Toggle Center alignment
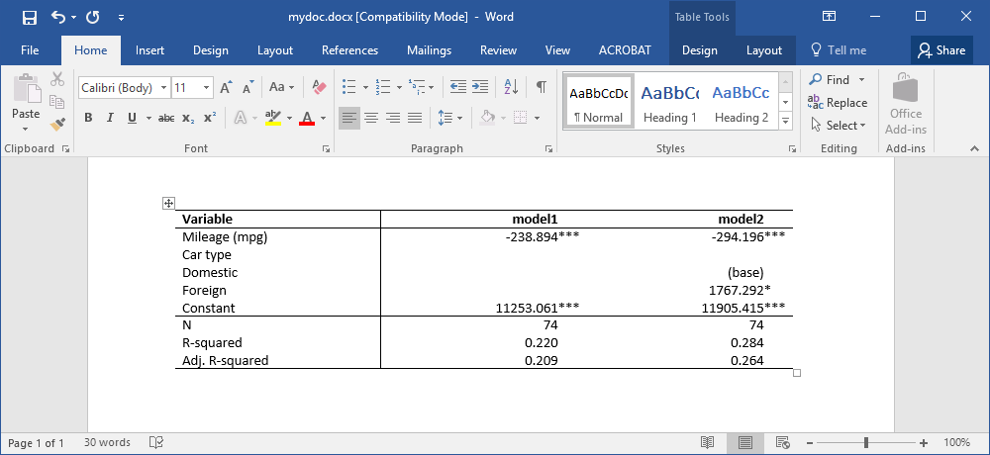 (x=370, y=118)
